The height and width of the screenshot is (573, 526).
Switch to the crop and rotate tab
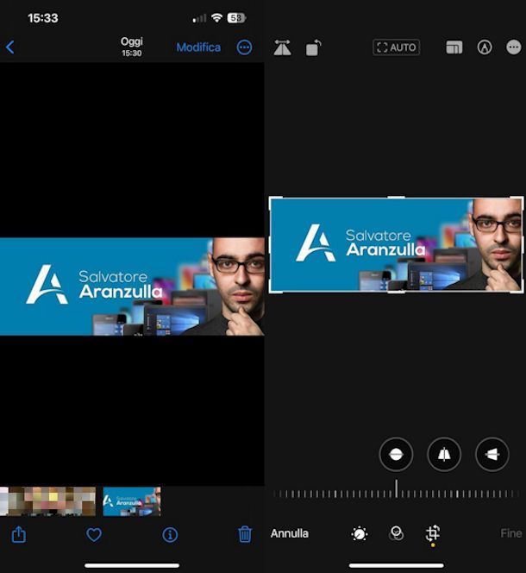433,533
